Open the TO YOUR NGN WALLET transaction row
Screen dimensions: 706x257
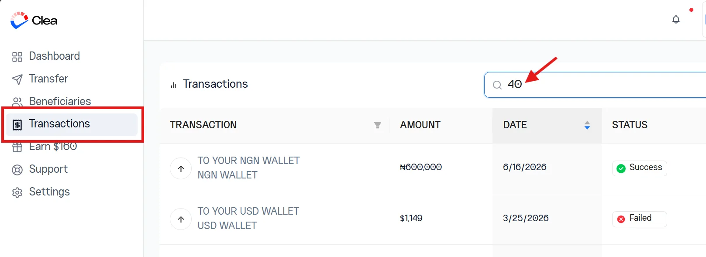point(433,168)
